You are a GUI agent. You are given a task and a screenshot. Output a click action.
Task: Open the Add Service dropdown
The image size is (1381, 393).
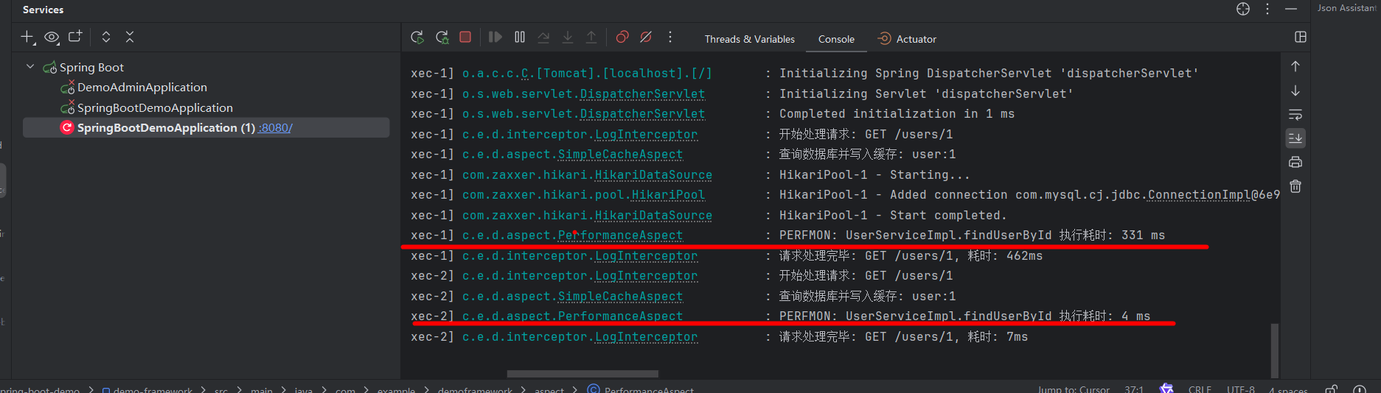(x=28, y=38)
